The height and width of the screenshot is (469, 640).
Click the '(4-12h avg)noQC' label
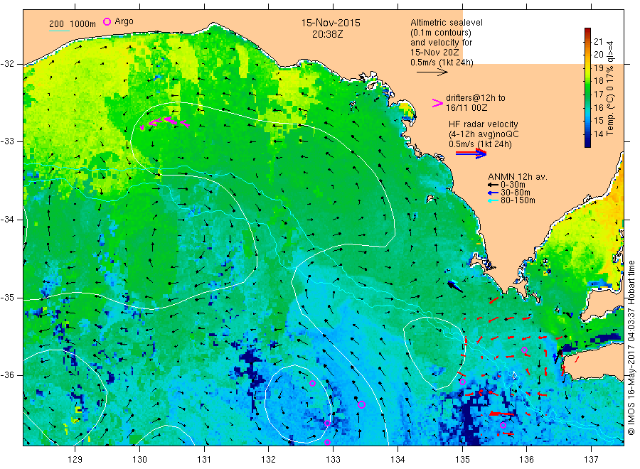[484, 134]
